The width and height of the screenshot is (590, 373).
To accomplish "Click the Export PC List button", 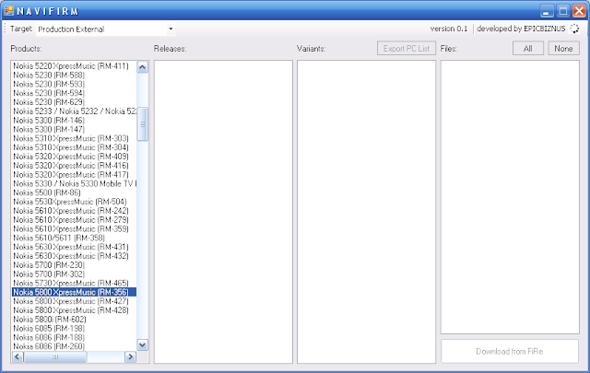I will click(x=407, y=49).
